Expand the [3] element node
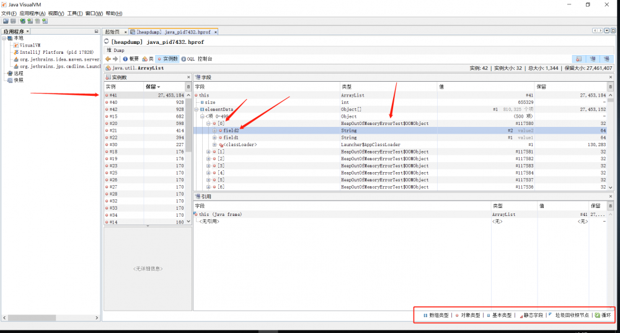Screen dimensions: 620x333 click(208, 166)
